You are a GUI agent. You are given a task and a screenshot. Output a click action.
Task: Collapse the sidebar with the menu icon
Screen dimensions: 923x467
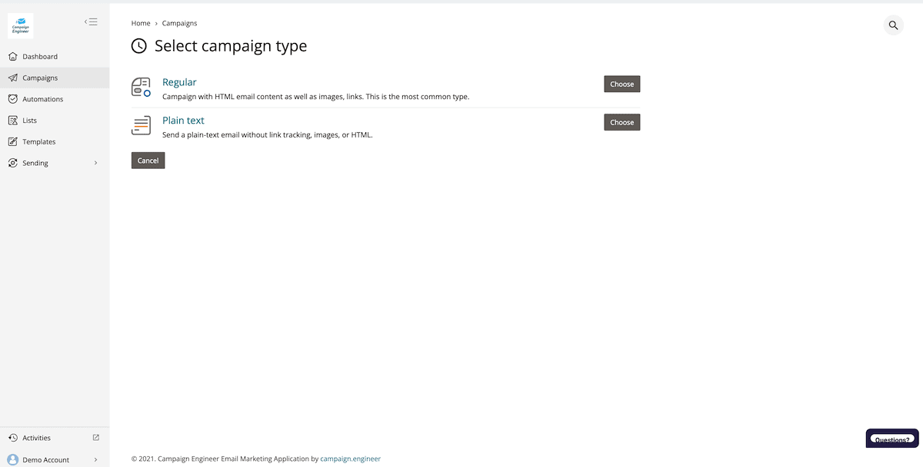pos(91,22)
